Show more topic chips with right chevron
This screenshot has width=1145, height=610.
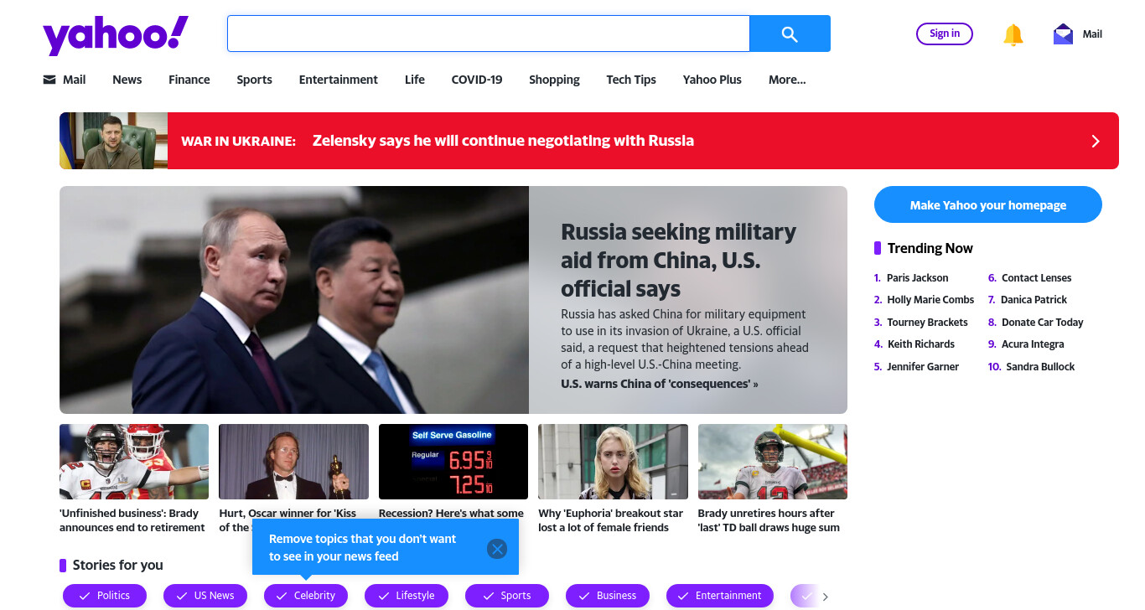tap(826, 597)
